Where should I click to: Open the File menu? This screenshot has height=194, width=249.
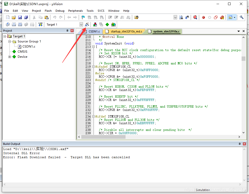pos(6,11)
